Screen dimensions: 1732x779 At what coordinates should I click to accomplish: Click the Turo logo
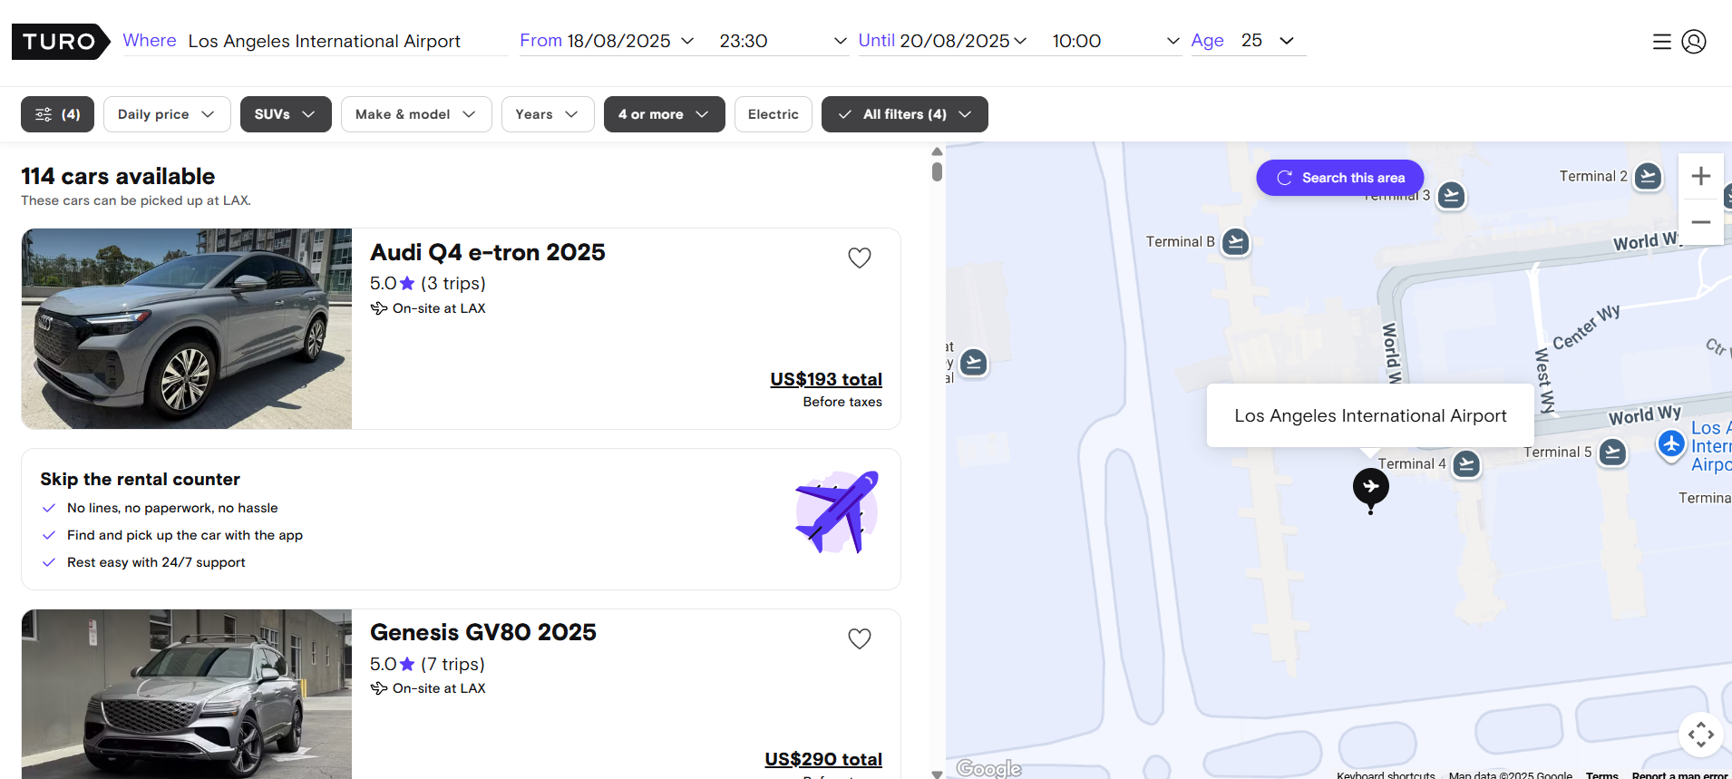[60, 42]
